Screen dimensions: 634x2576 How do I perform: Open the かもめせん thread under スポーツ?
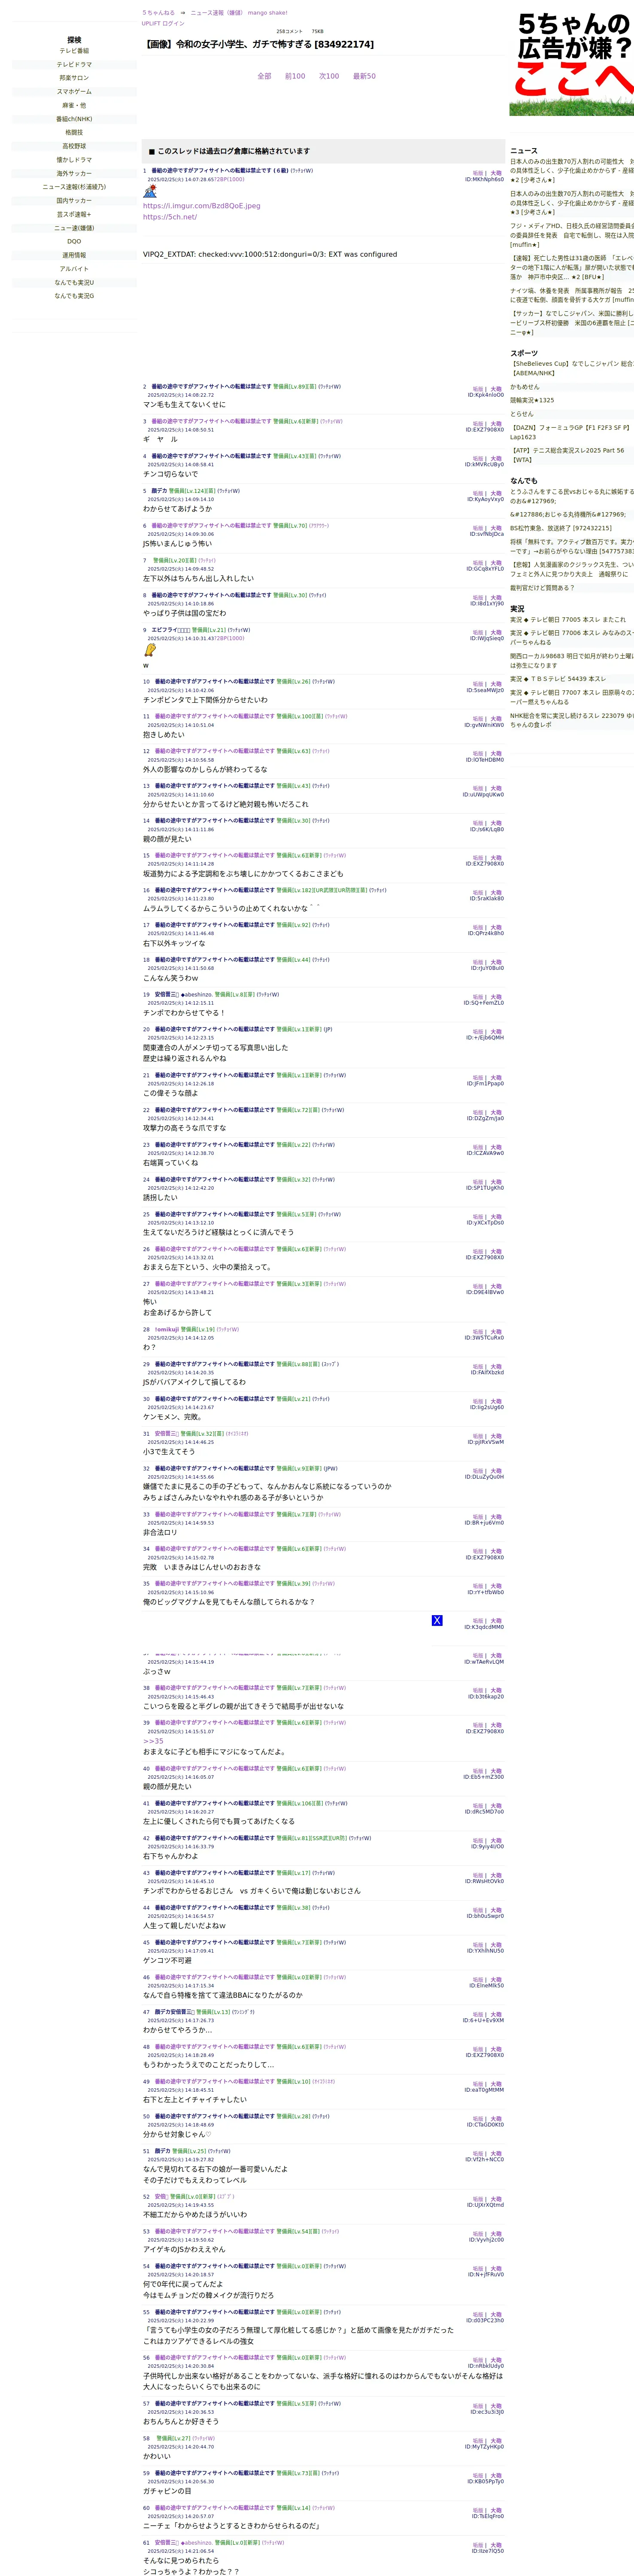[x=524, y=387]
